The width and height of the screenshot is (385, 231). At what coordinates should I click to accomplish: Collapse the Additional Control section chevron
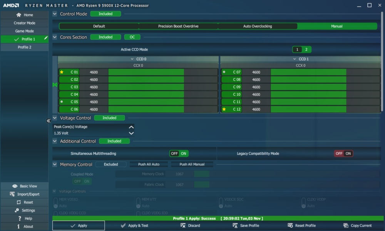tap(55, 141)
